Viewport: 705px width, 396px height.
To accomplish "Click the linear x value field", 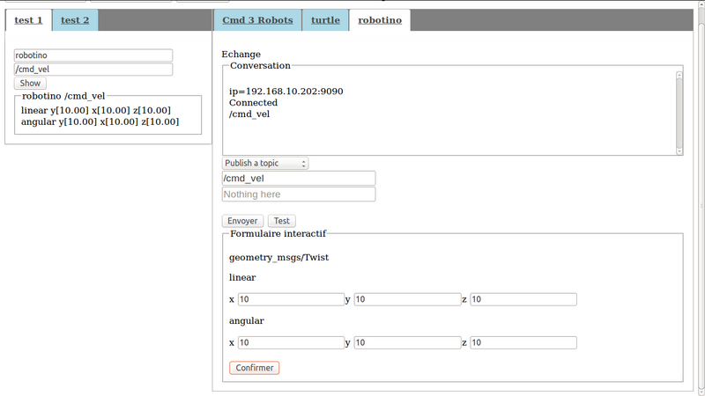I will pos(290,299).
